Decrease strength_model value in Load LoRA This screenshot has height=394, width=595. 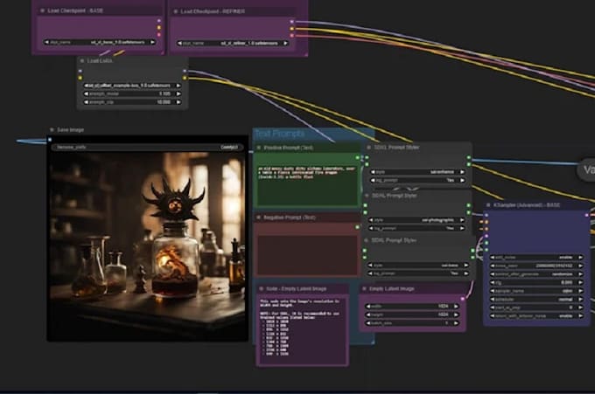coord(85,93)
